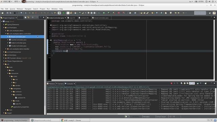Screen dimensions: 217x122
Task: Open the Source menu
Action: click(12, 9)
